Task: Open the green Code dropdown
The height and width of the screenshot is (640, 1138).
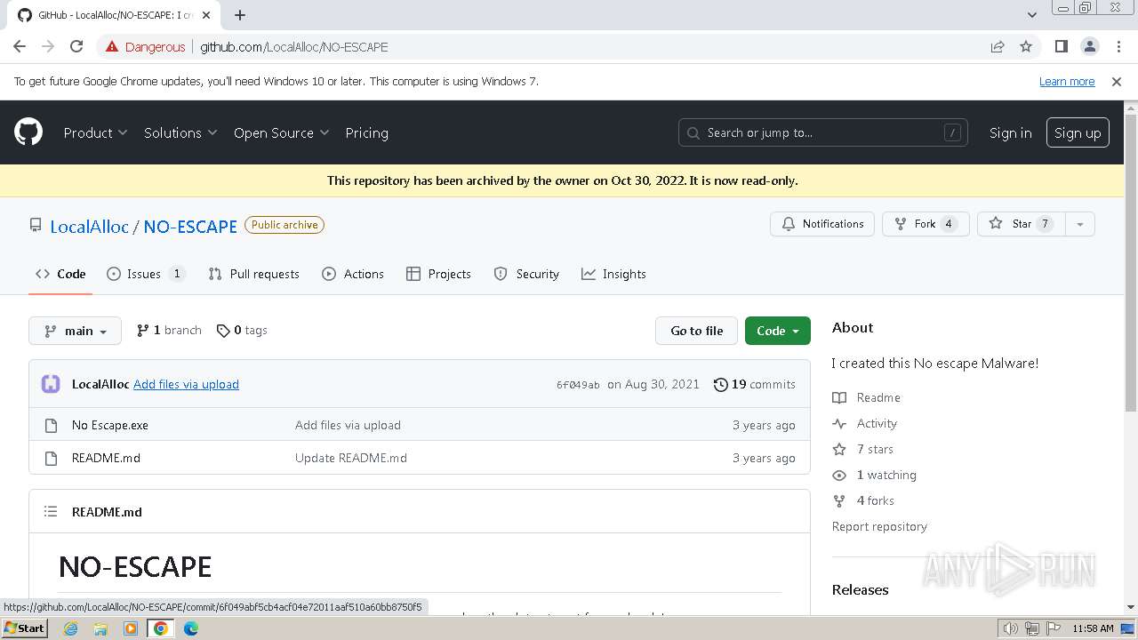Action: (778, 331)
